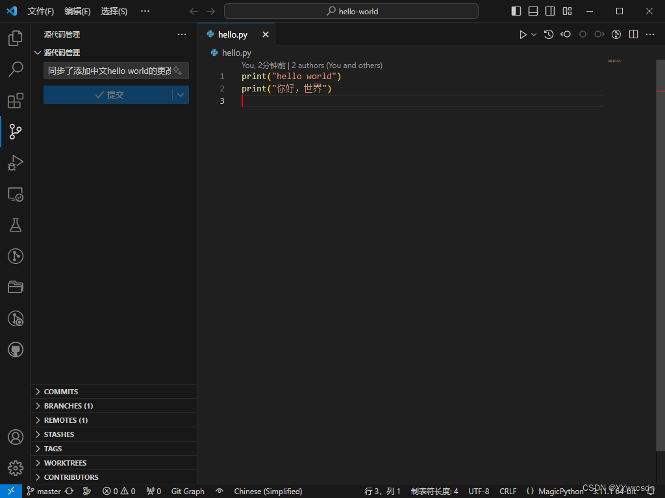Click the 提交 commit button
Viewport: 665px width, 498px height.
108,95
